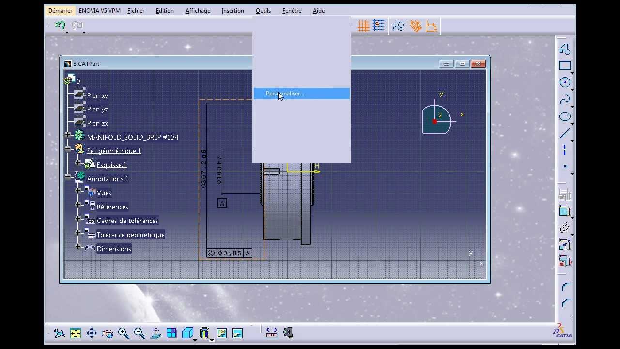Expand the Esquisse.1 tree node
Screen dimensions: 620x349
78,163
